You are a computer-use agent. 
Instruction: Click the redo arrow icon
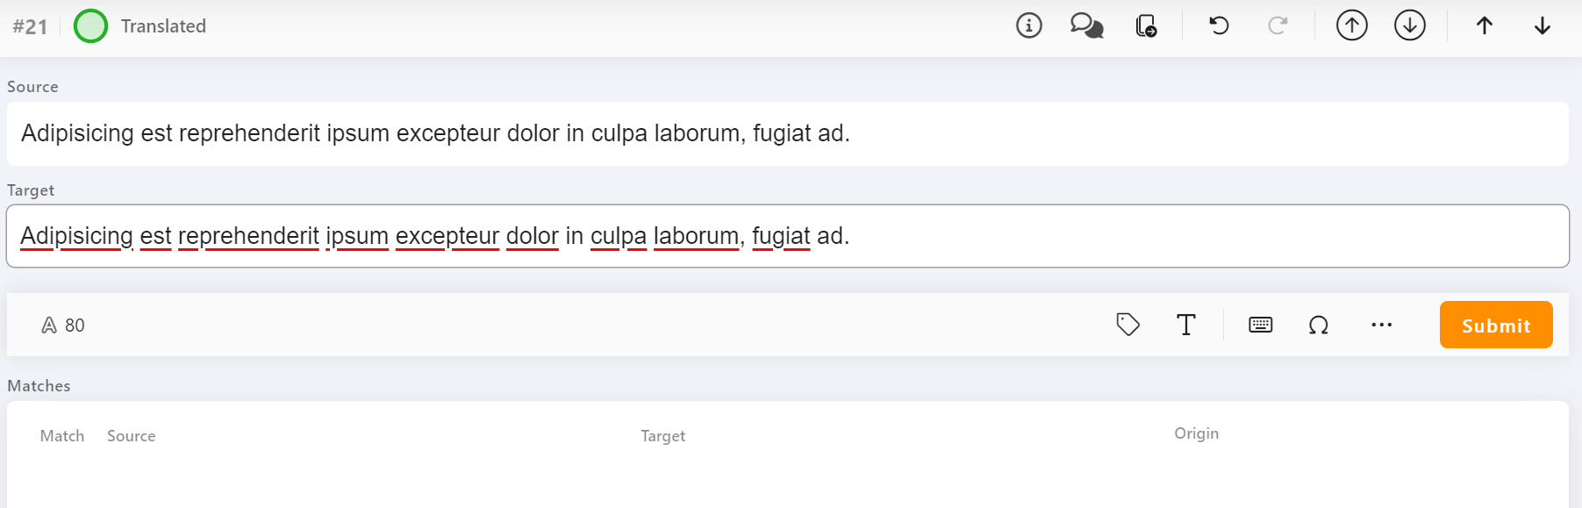1278,25
